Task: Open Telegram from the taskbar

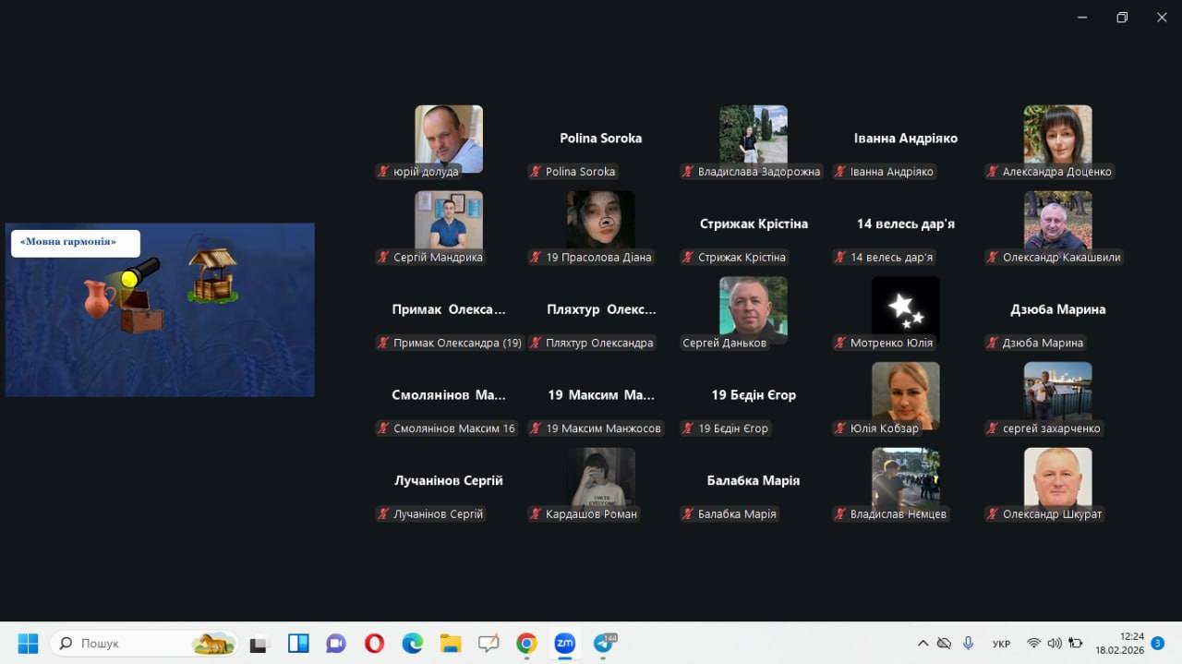Action: [603, 643]
